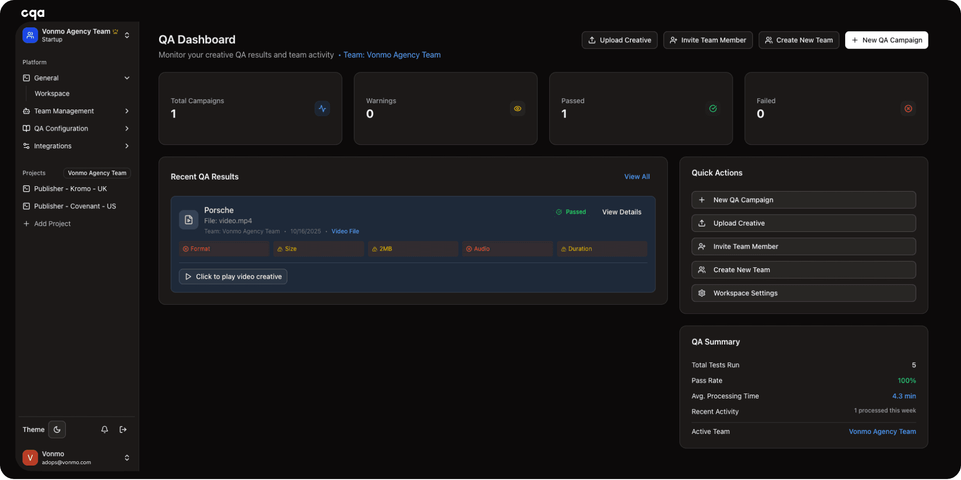
Task: Click Upload Creative in header
Action: click(619, 40)
